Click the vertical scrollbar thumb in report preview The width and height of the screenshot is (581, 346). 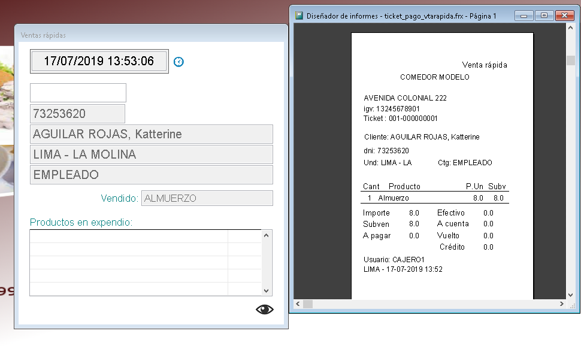click(x=571, y=60)
